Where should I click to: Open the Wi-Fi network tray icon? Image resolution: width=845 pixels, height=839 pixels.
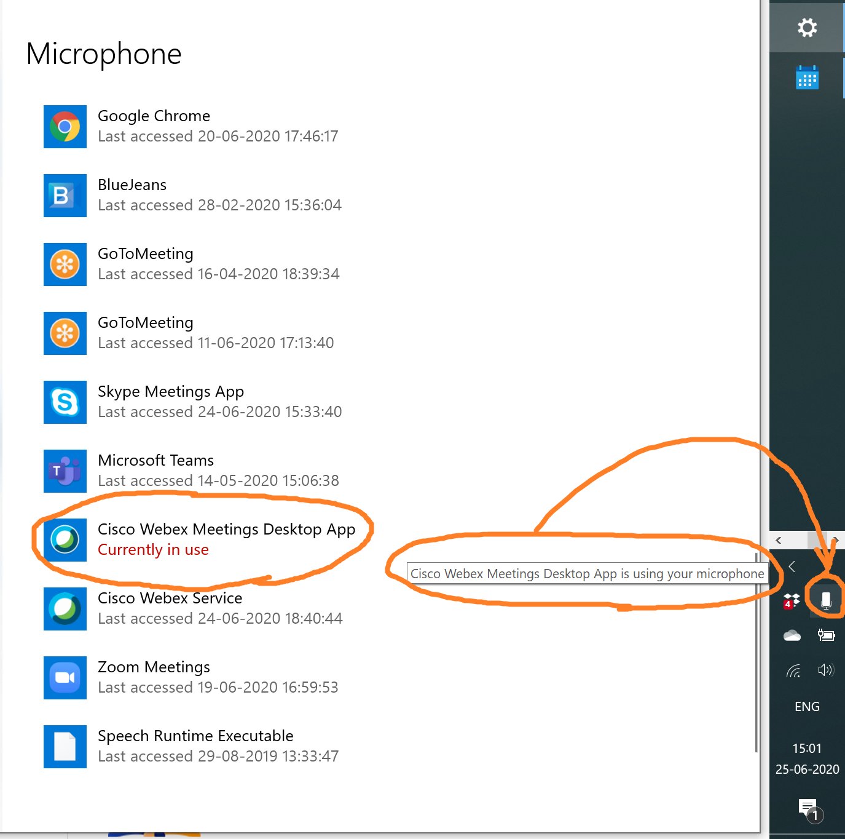click(793, 670)
